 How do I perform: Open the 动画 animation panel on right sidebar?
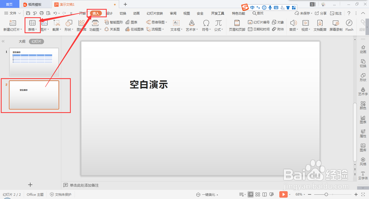pos(363,50)
